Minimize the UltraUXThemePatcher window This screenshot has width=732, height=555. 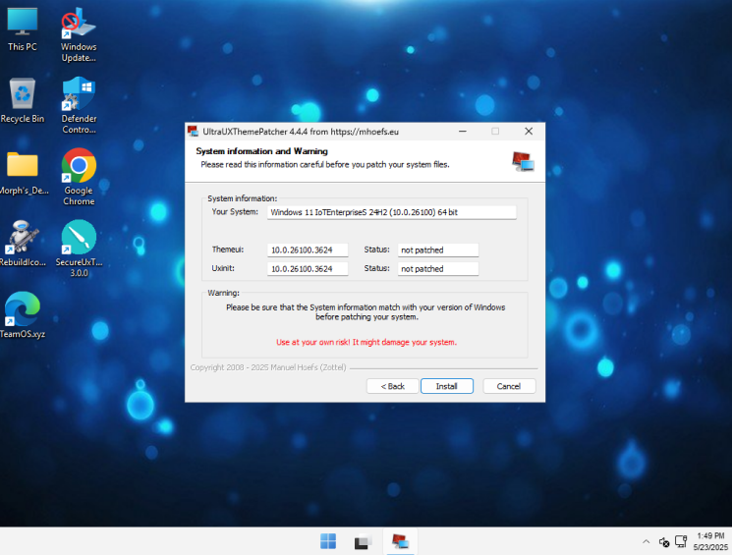[x=463, y=132]
